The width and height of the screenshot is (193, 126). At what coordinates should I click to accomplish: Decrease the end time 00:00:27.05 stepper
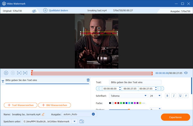[156, 89]
